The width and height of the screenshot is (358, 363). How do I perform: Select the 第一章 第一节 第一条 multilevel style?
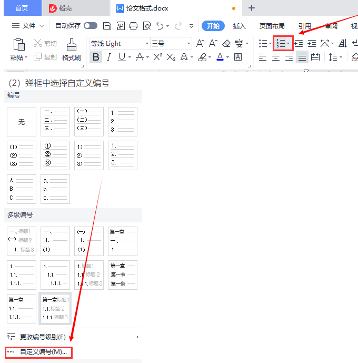(x=123, y=275)
